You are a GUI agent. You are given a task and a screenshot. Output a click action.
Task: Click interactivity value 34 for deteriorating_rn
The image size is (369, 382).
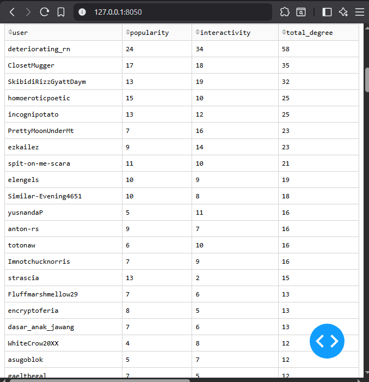235,49
